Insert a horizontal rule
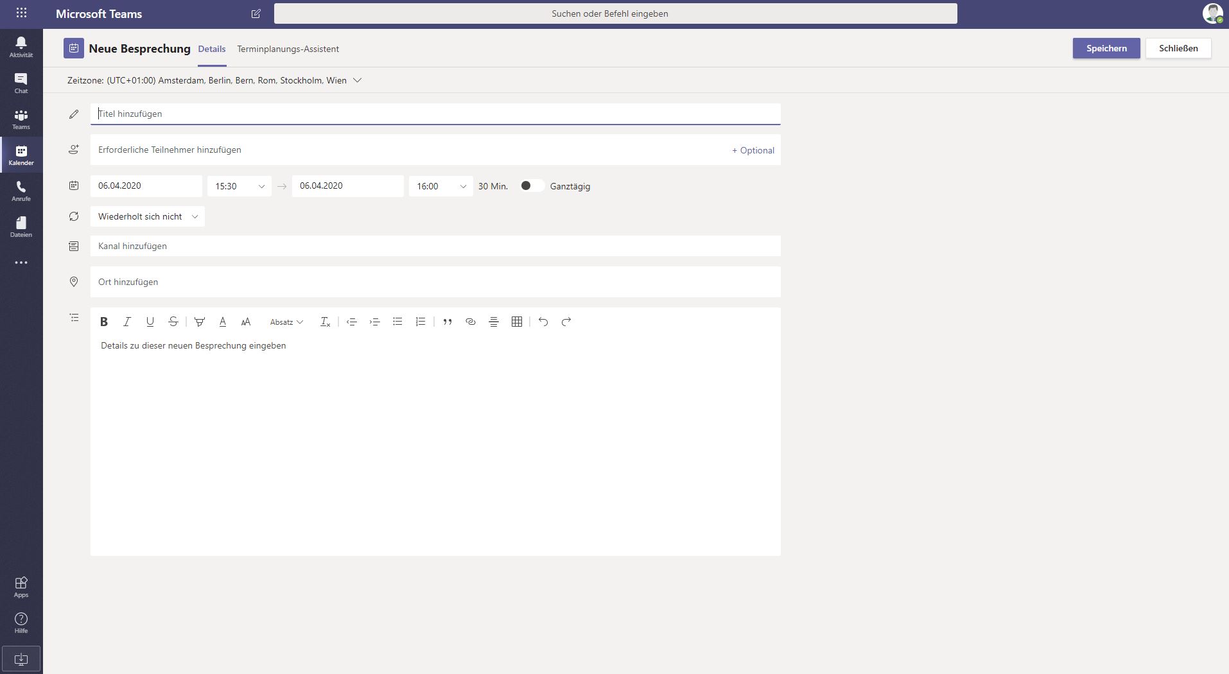The image size is (1229, 674). [x=494, y=322]
